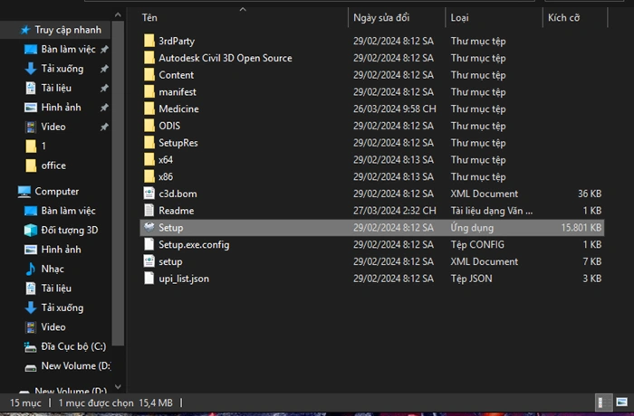This screenshot has height=416, width=634.
Task: Open the 3rdParty folder icon
Action: coord(150,41)
